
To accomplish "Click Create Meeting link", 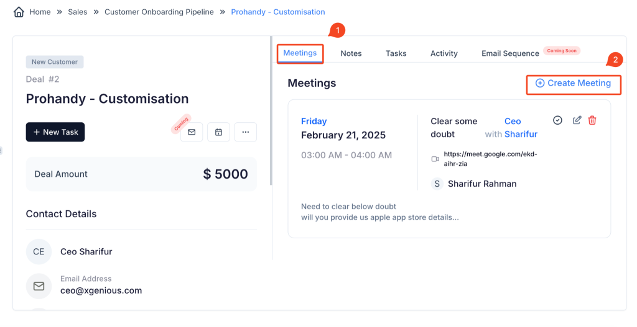I will pyautogui.click(x=574, y=83).
